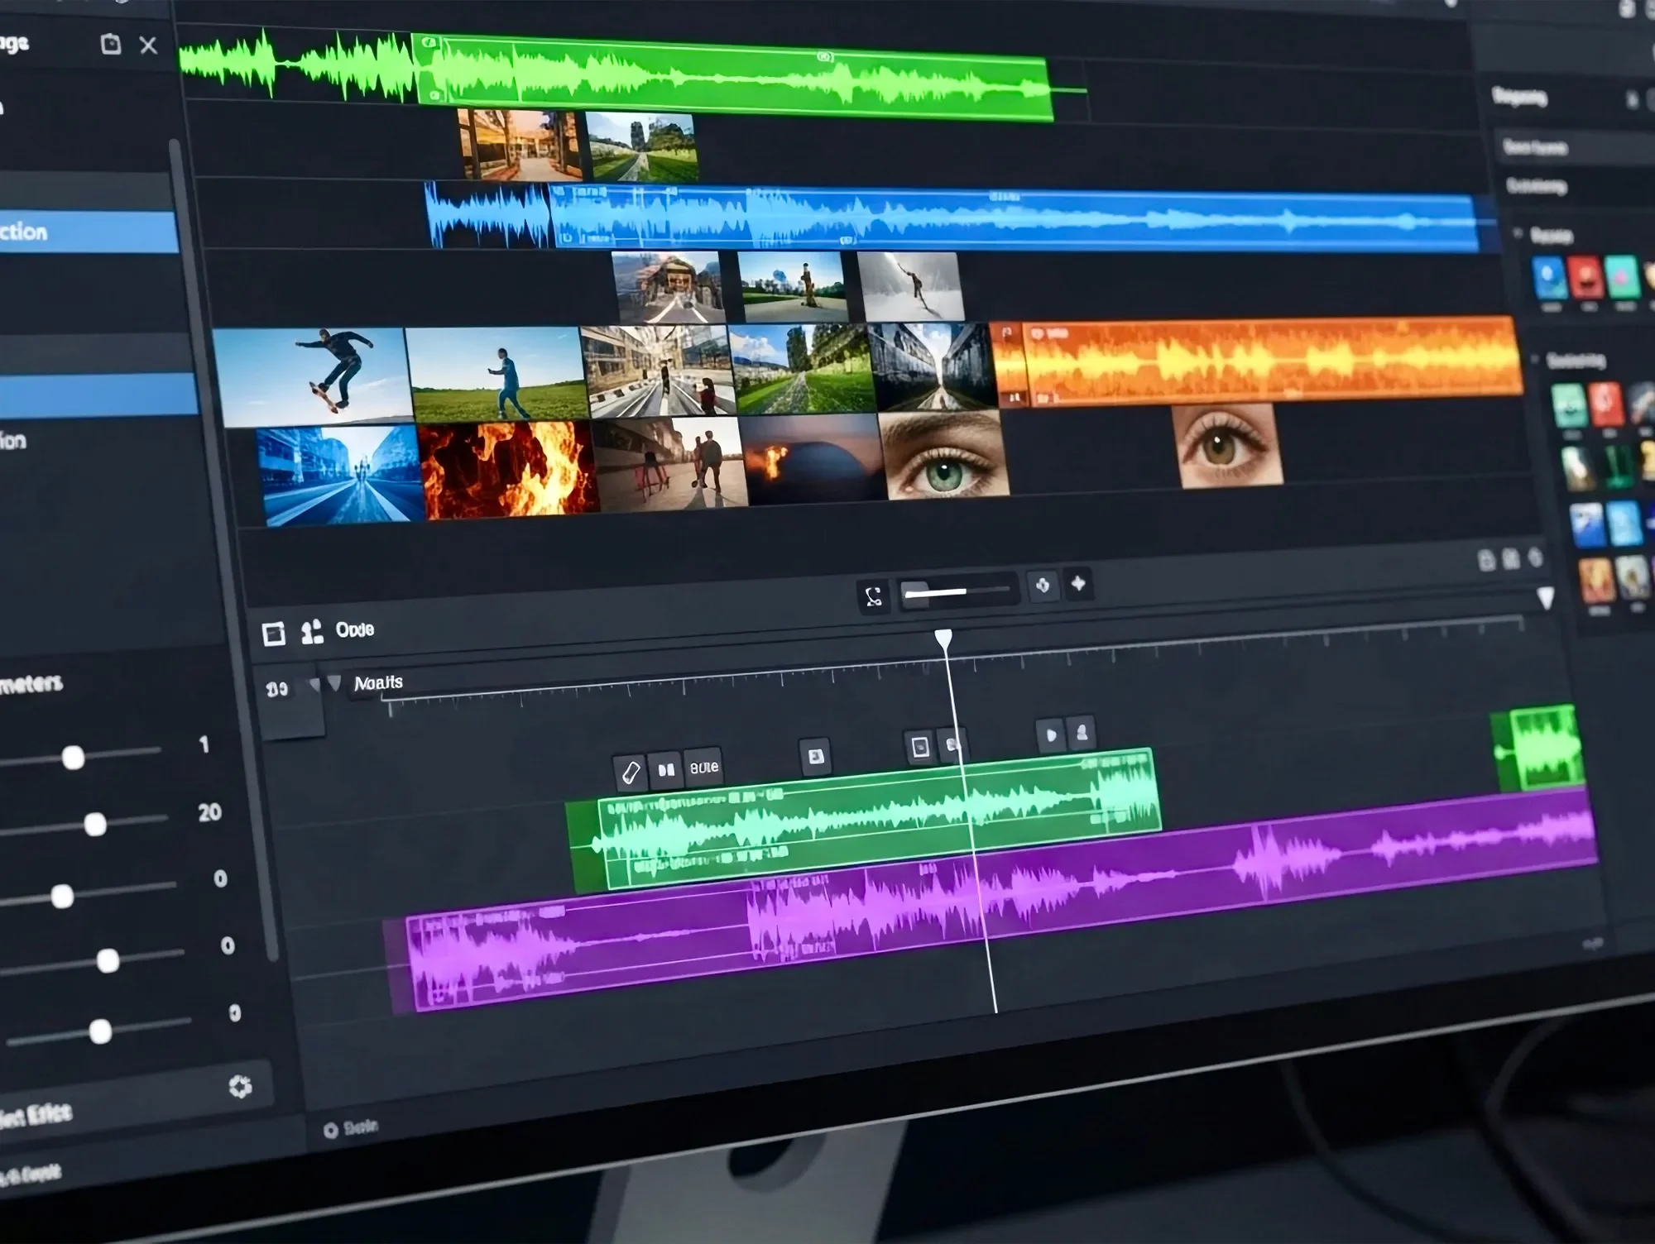Click the first of three icons above timeline right
This screenshot has height=1244, width=1655.
pyautogui.click(x=1486, y=561)
